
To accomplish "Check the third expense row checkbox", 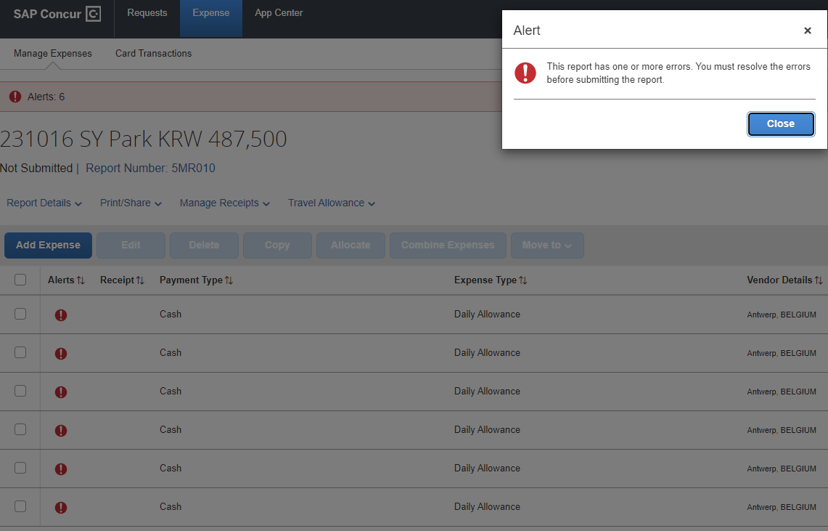I will point(20,391).
